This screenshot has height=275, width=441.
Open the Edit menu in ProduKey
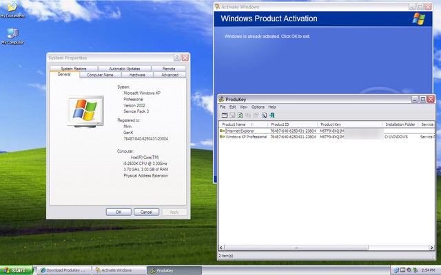pos(233,107)
